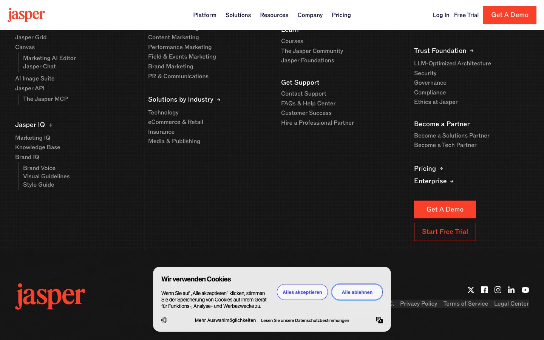Open the Solutions navigation menu
Image resolution: width=544 pixels, height=340 pixels.
[238, 15]
